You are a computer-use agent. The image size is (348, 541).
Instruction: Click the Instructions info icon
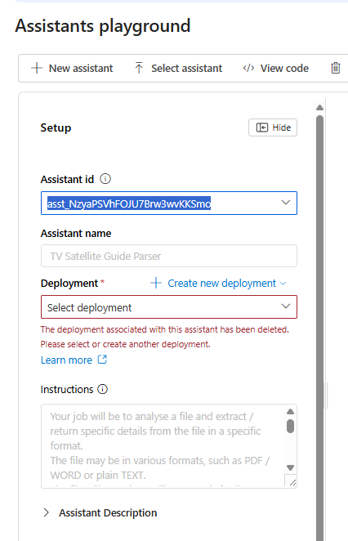pyautogui.click(x=102, y=389)
